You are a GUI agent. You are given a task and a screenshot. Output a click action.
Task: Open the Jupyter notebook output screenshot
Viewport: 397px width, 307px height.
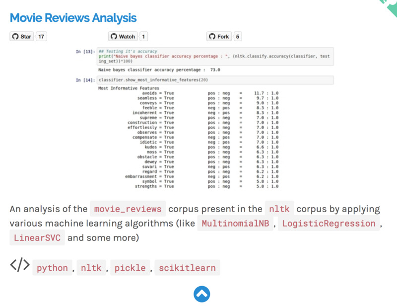[x=203, y=118]
